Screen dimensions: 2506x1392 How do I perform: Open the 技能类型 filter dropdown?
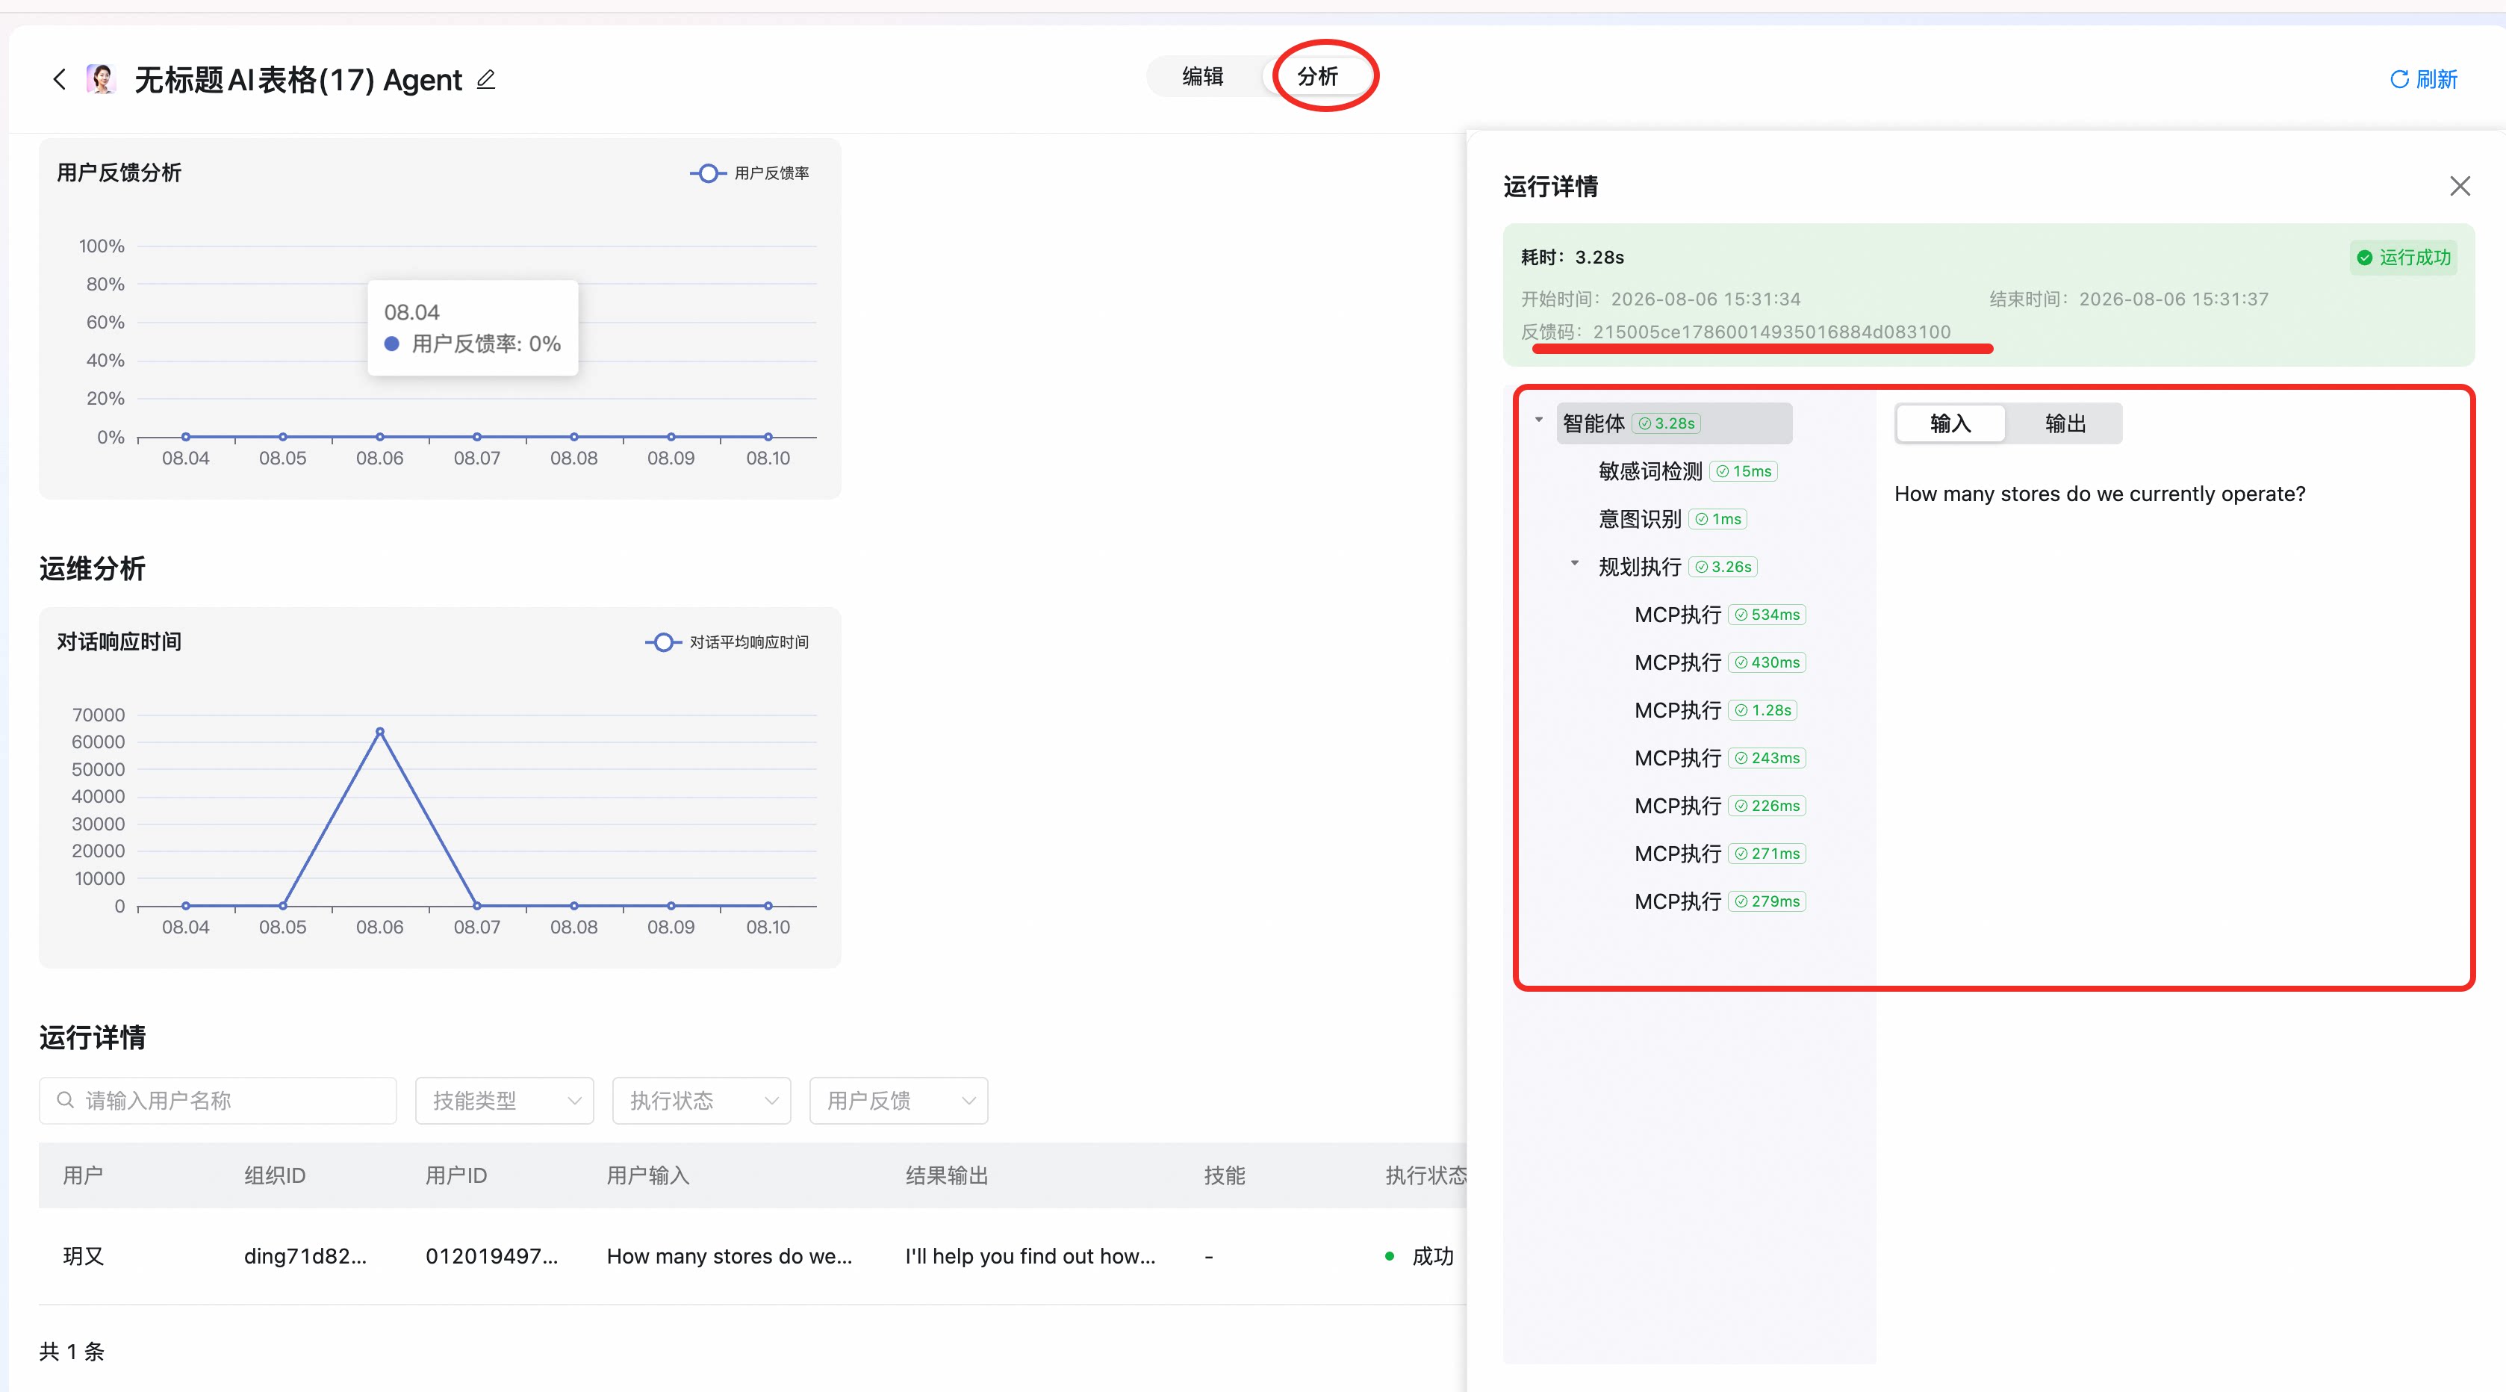(x=504, y=1100)
